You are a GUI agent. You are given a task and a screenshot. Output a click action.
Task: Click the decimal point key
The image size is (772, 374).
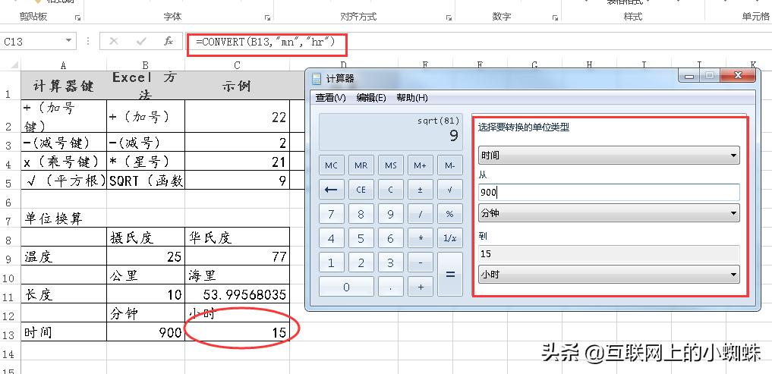(390, 287)
